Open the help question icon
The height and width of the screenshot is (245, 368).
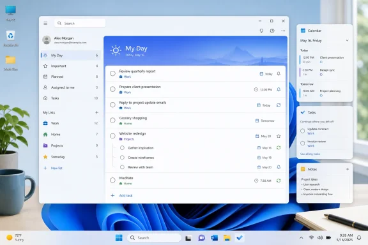point(272,31)
